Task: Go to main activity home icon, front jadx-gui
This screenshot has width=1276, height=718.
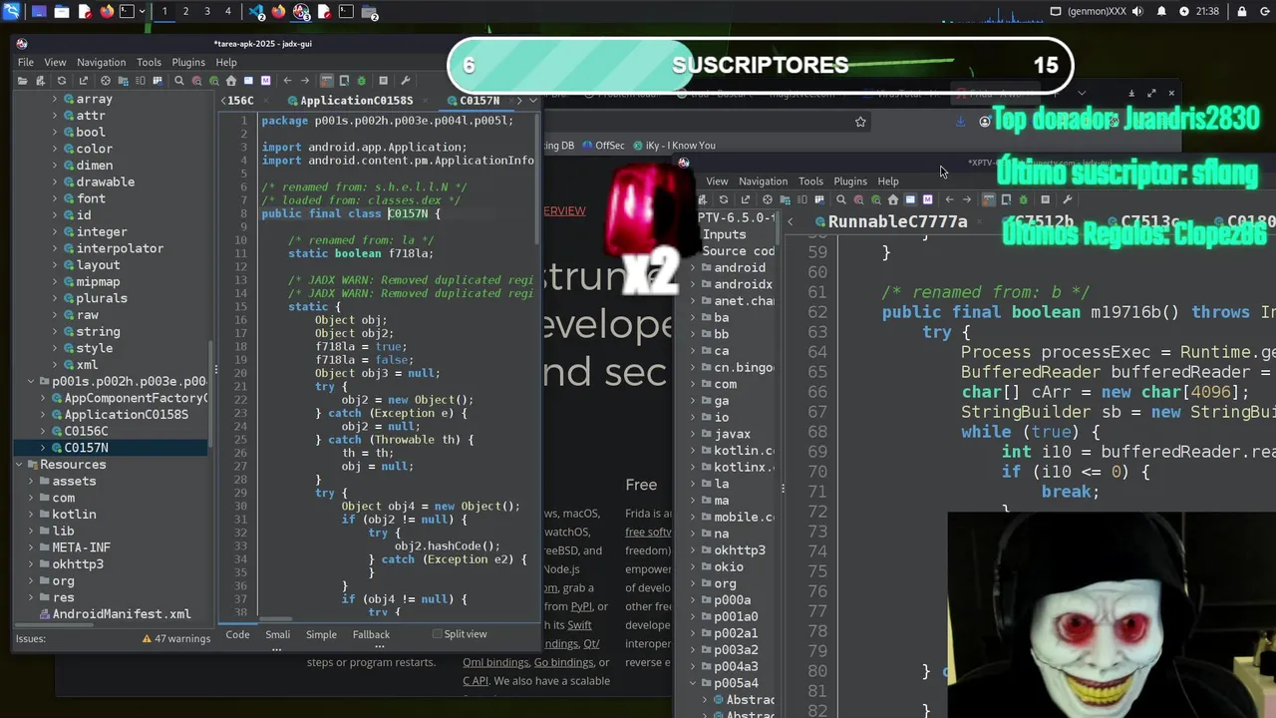Action: (x=231, y=81)
